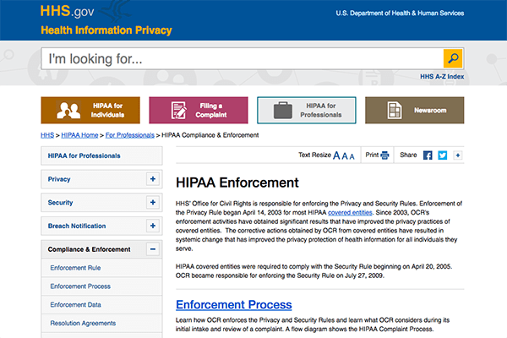This screenshot has width=507, height=338.
Task: Expand the Breach Notification sidebar section
Action: [x=153, y=226]
